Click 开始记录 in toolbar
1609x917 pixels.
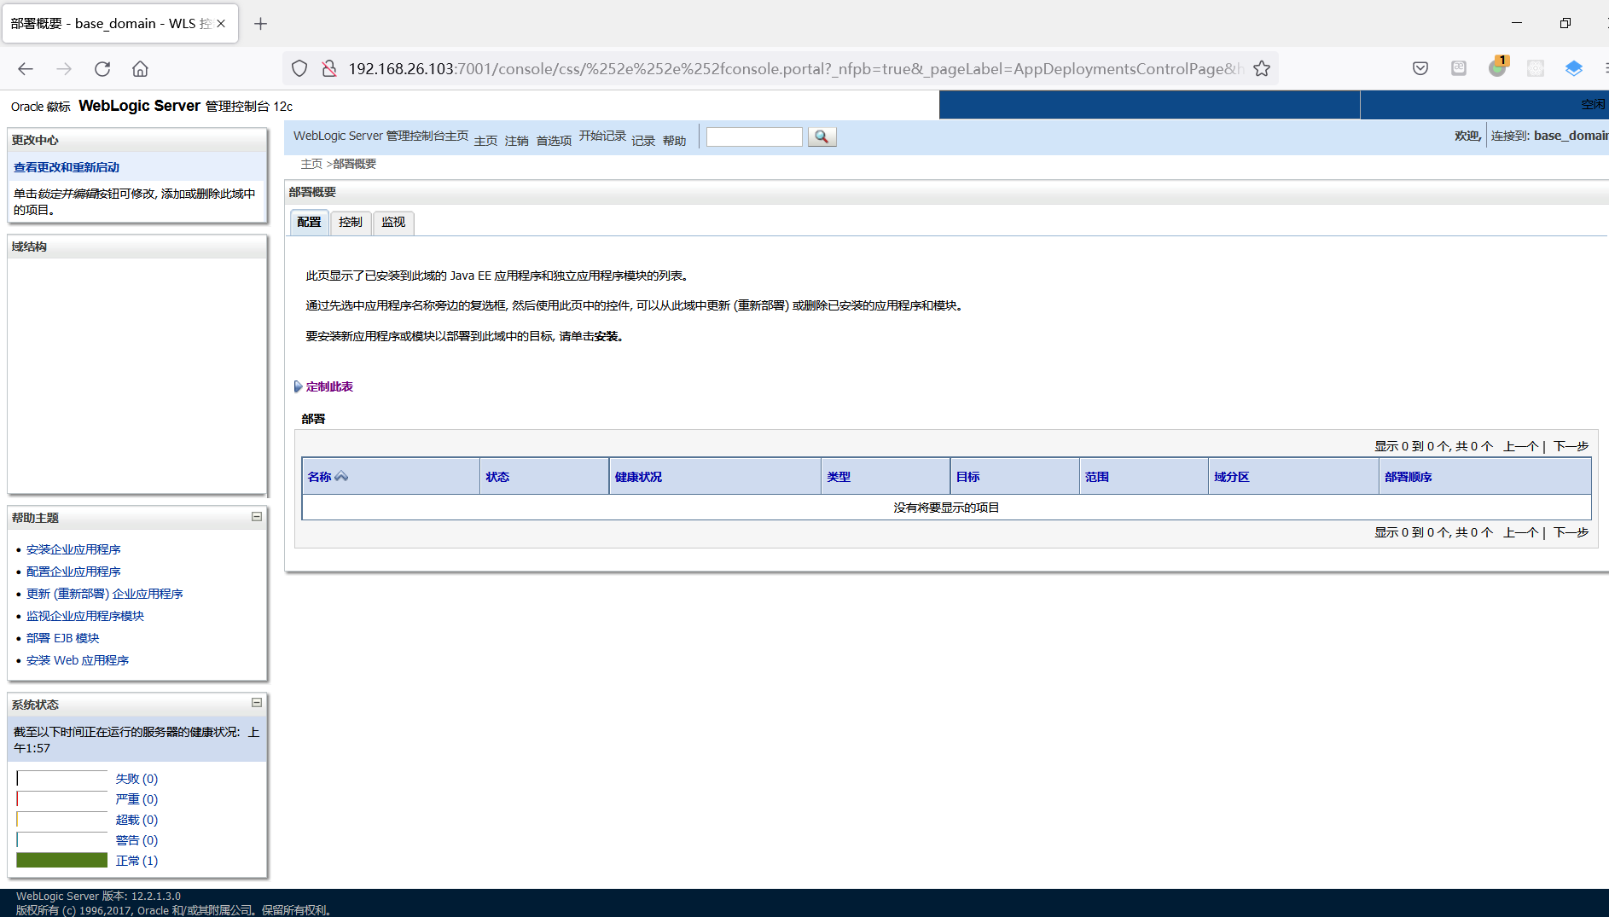[602, 136]
